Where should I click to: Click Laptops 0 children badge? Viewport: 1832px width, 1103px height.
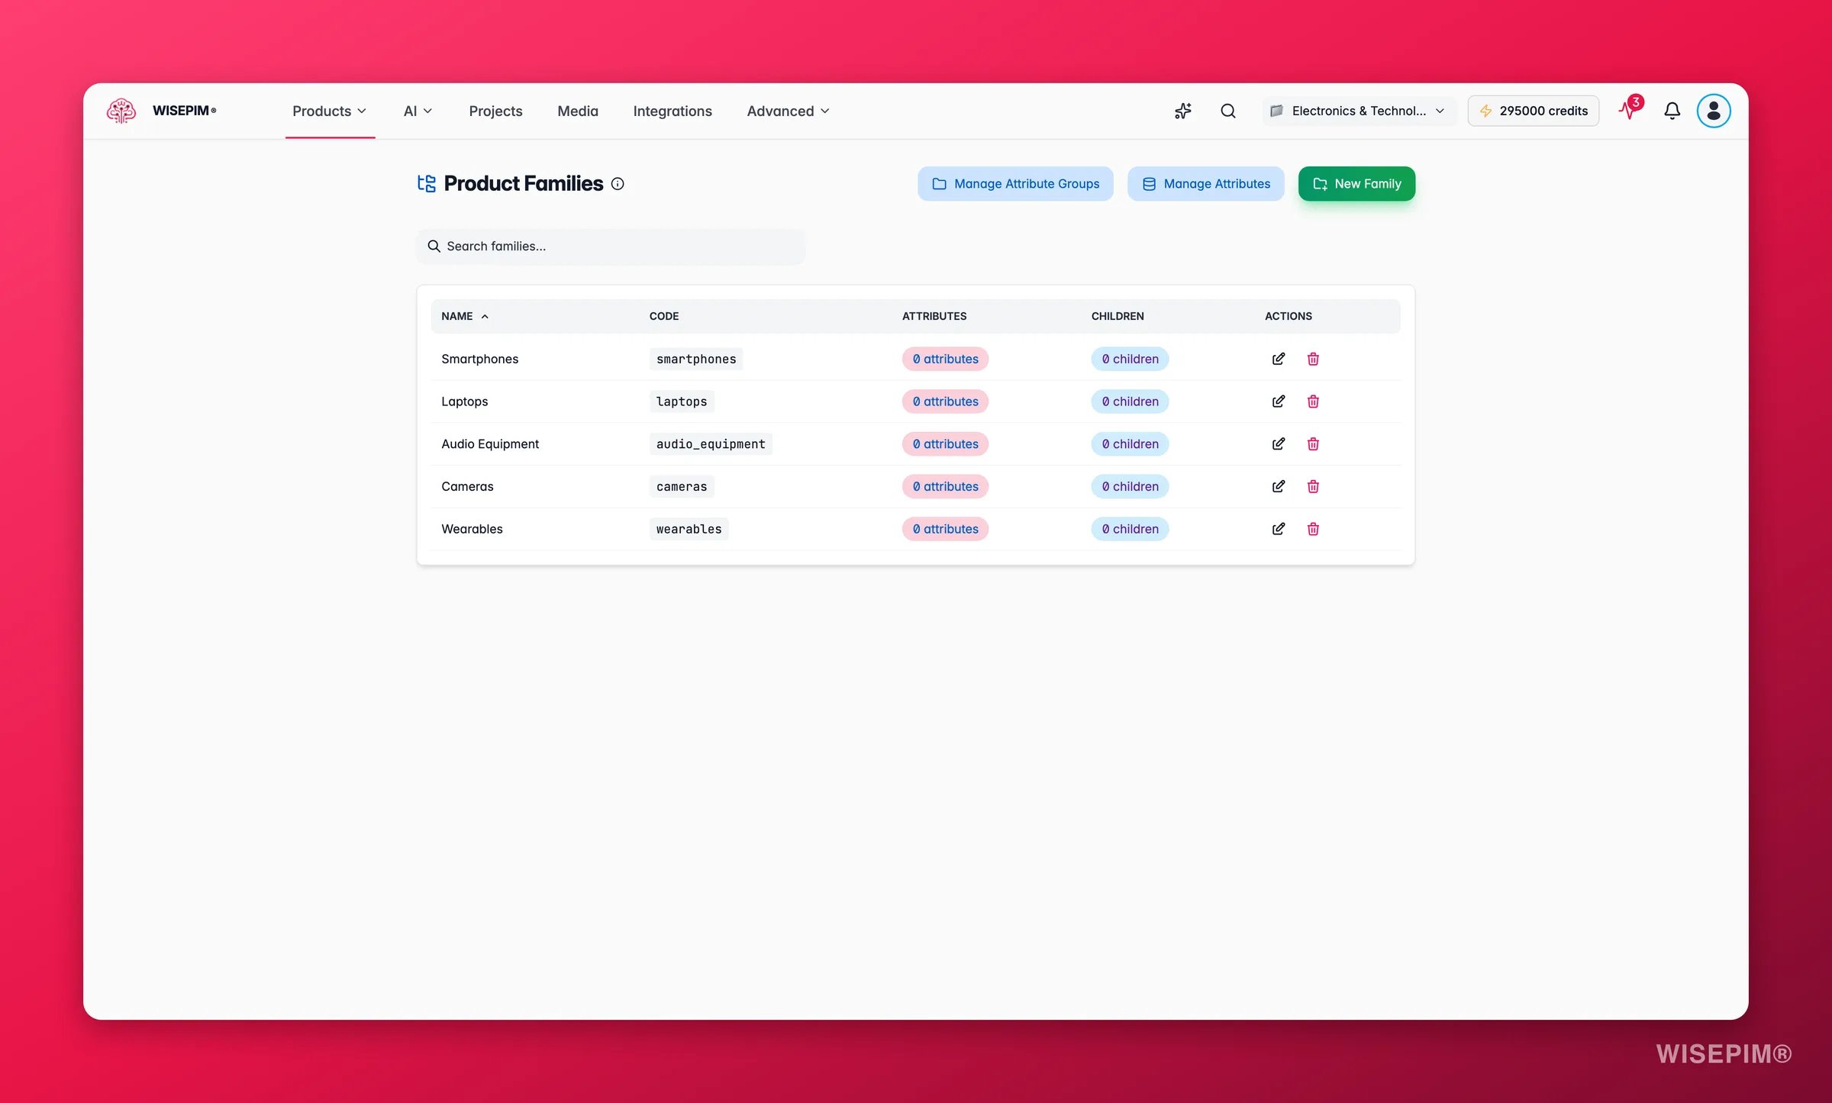[x=1130, y=402]
